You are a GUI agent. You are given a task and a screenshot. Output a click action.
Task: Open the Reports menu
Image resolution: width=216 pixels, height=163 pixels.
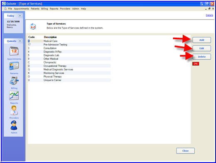point(54,9)
